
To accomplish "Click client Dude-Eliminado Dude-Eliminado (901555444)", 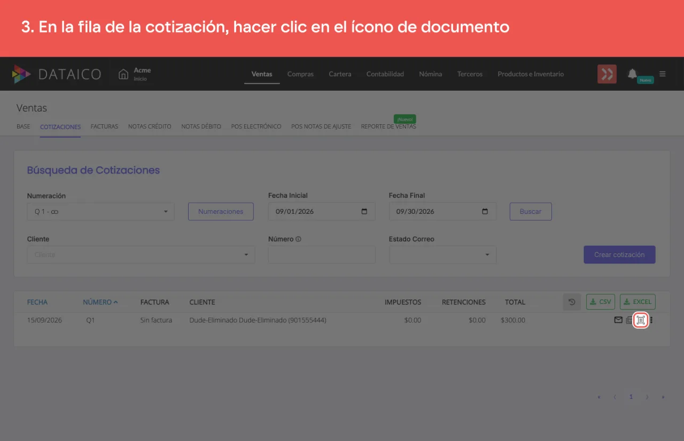I will point(258,320).
